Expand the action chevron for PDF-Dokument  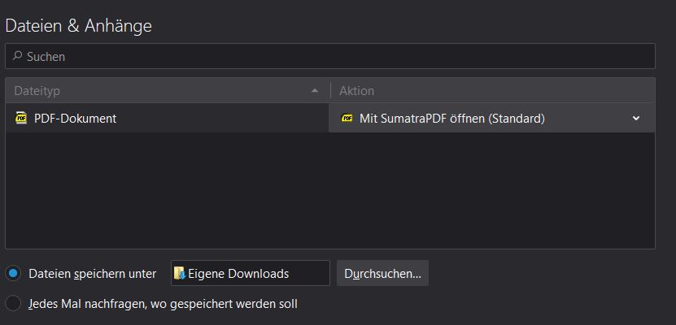pos(636,119)
